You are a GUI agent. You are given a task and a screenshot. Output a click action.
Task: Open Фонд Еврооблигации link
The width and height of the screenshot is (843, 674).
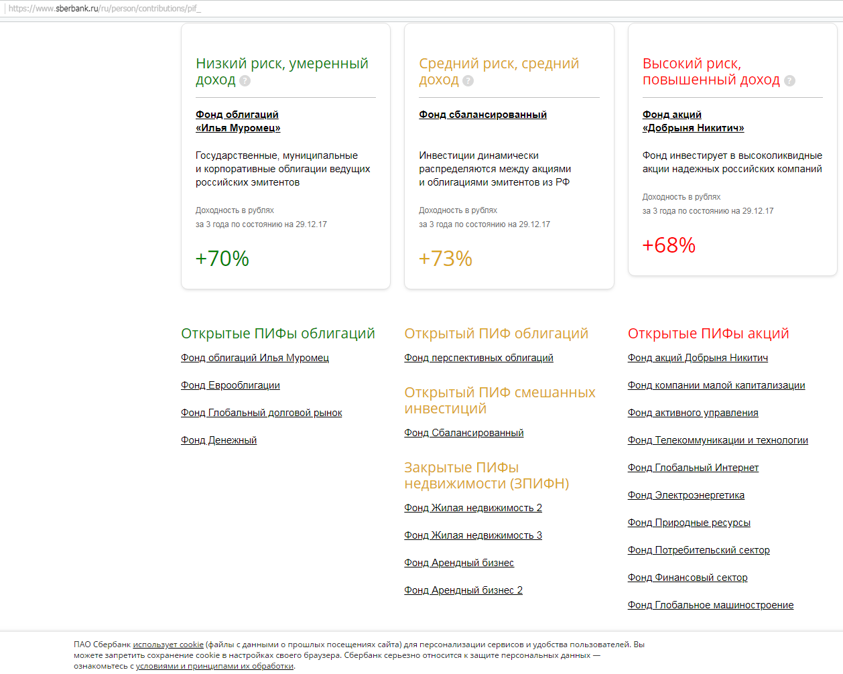tap(231, 385)
